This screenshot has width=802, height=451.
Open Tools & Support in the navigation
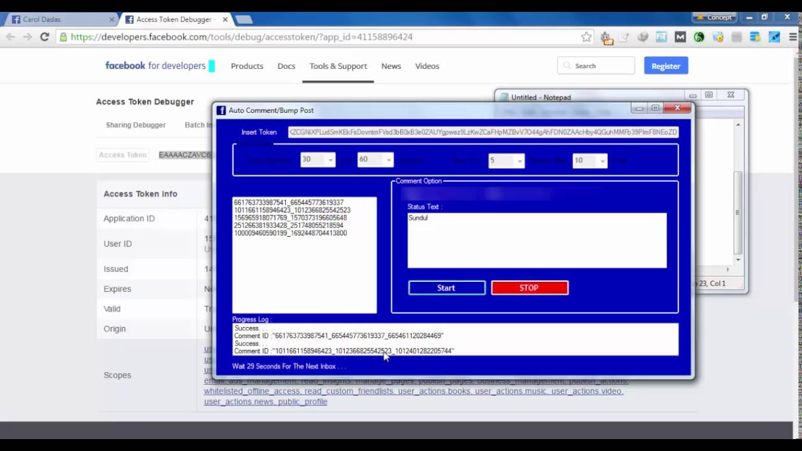click(x=338, y=66)
